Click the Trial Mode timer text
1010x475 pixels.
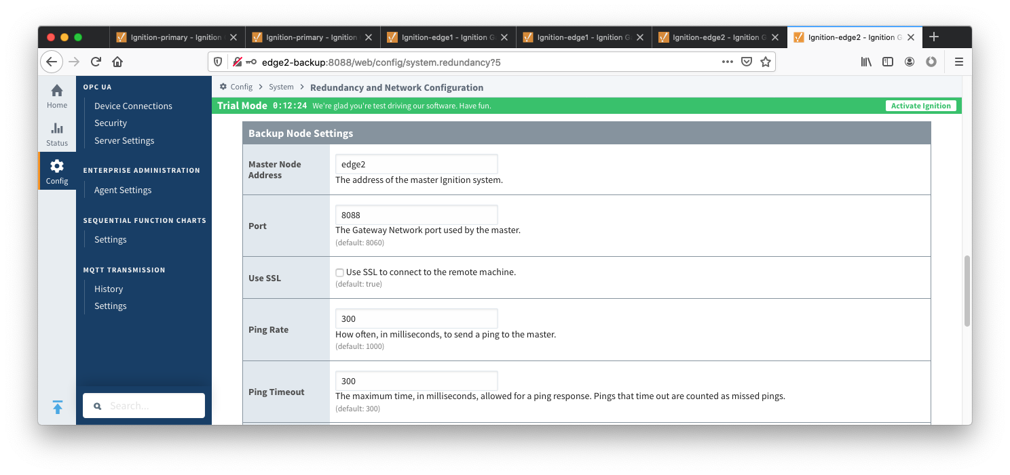[290, 106]
